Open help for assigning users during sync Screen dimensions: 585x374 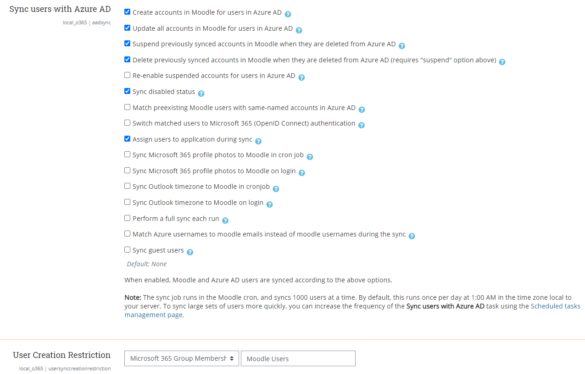coord(258,141)
